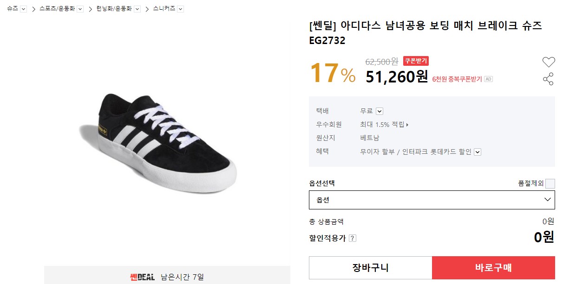Open the 슈즈 breadcrumb category dropdown
Viewport: 563px width, 284px height.
tap(24, 9)
